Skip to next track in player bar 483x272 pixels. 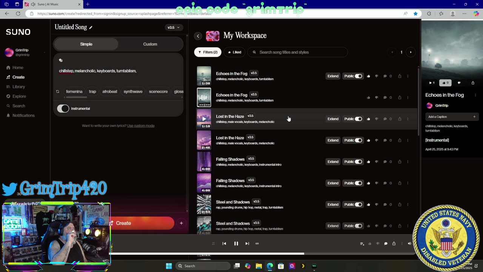coord(247,244)
